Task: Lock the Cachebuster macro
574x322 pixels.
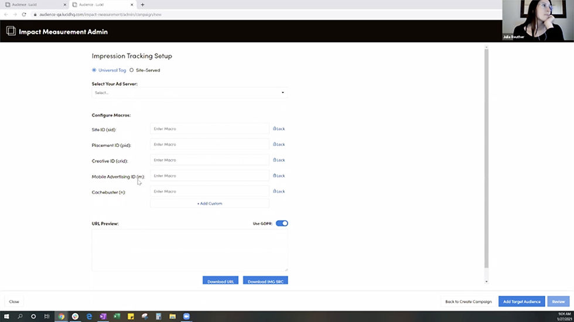Action: 279,191
